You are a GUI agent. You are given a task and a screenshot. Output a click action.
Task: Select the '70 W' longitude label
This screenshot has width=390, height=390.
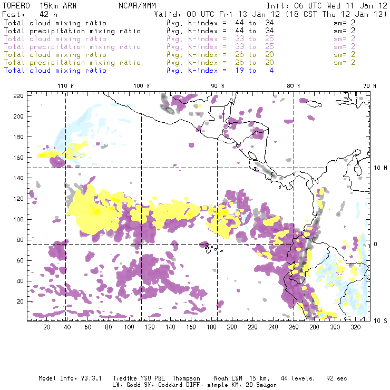tap(369, 86)
